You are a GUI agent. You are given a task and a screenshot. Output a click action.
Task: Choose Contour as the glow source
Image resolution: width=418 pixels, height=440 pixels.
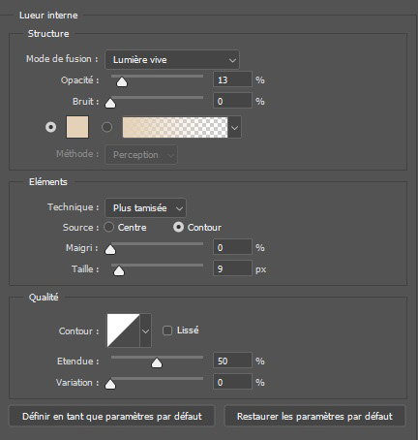tap(178, 227)
